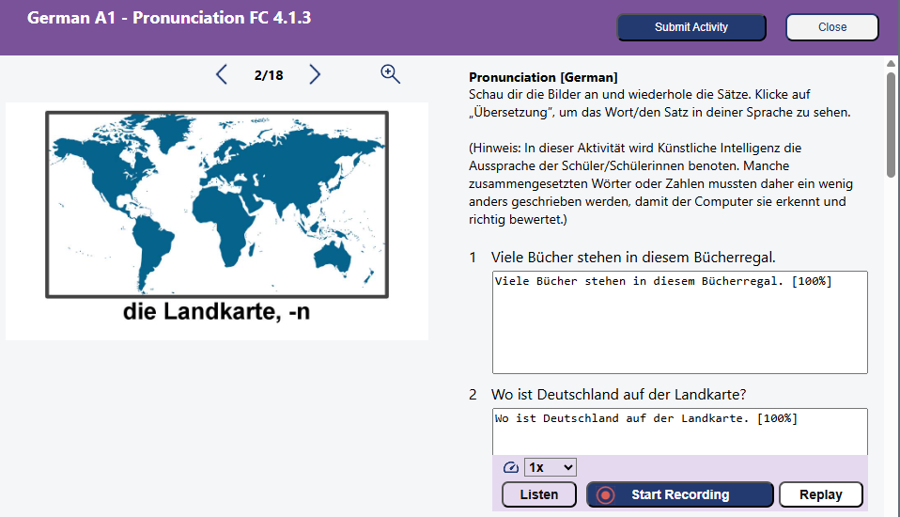Click the sentence 2 result text box
900x517 pixels.
coord(679,431)
